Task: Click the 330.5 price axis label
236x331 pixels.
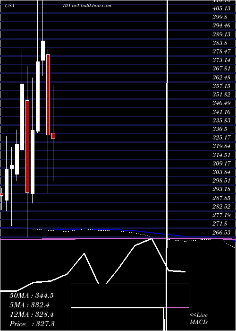Action: coord(220,129)
